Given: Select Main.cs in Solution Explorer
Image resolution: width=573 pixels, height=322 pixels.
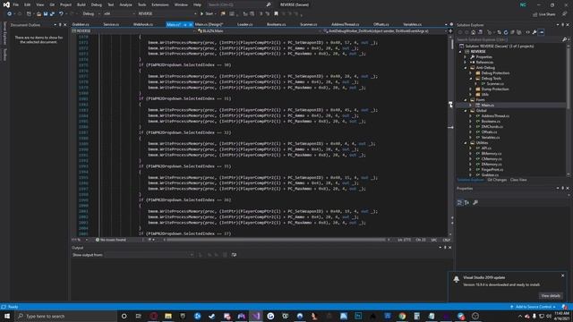Looking at the screenshot, I should coord(487,106).
